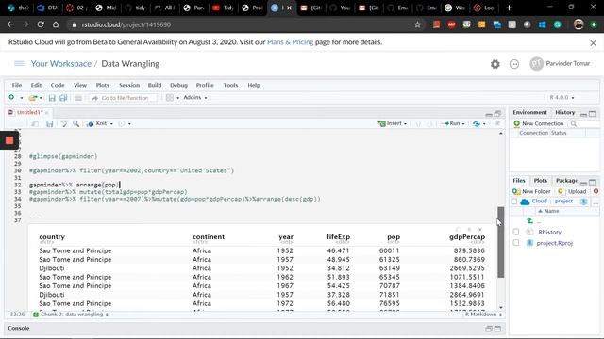Bookmark this page star icon
604x339 pixels.
(417, 24)
